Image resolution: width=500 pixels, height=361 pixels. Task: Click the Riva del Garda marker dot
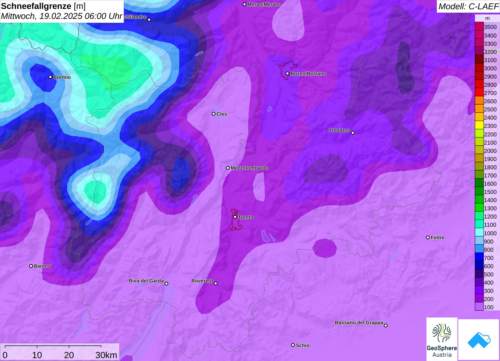(x=166, y=284)
